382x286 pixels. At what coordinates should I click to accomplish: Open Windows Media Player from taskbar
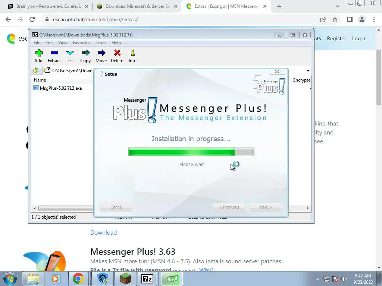tap(56, 279)
